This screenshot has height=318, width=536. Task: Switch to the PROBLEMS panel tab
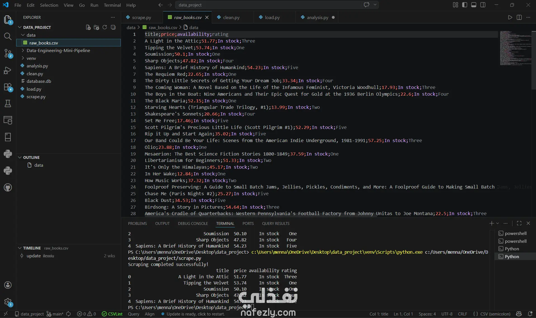pos(137,223)
